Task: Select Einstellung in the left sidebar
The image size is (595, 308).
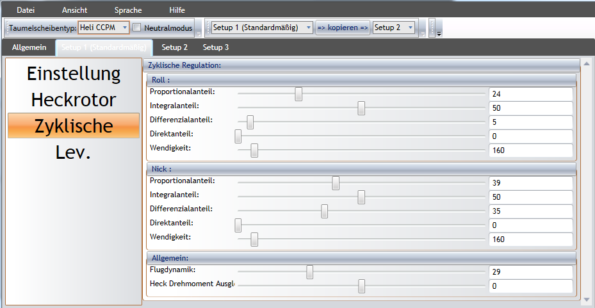Action: [x=74, y=74]
